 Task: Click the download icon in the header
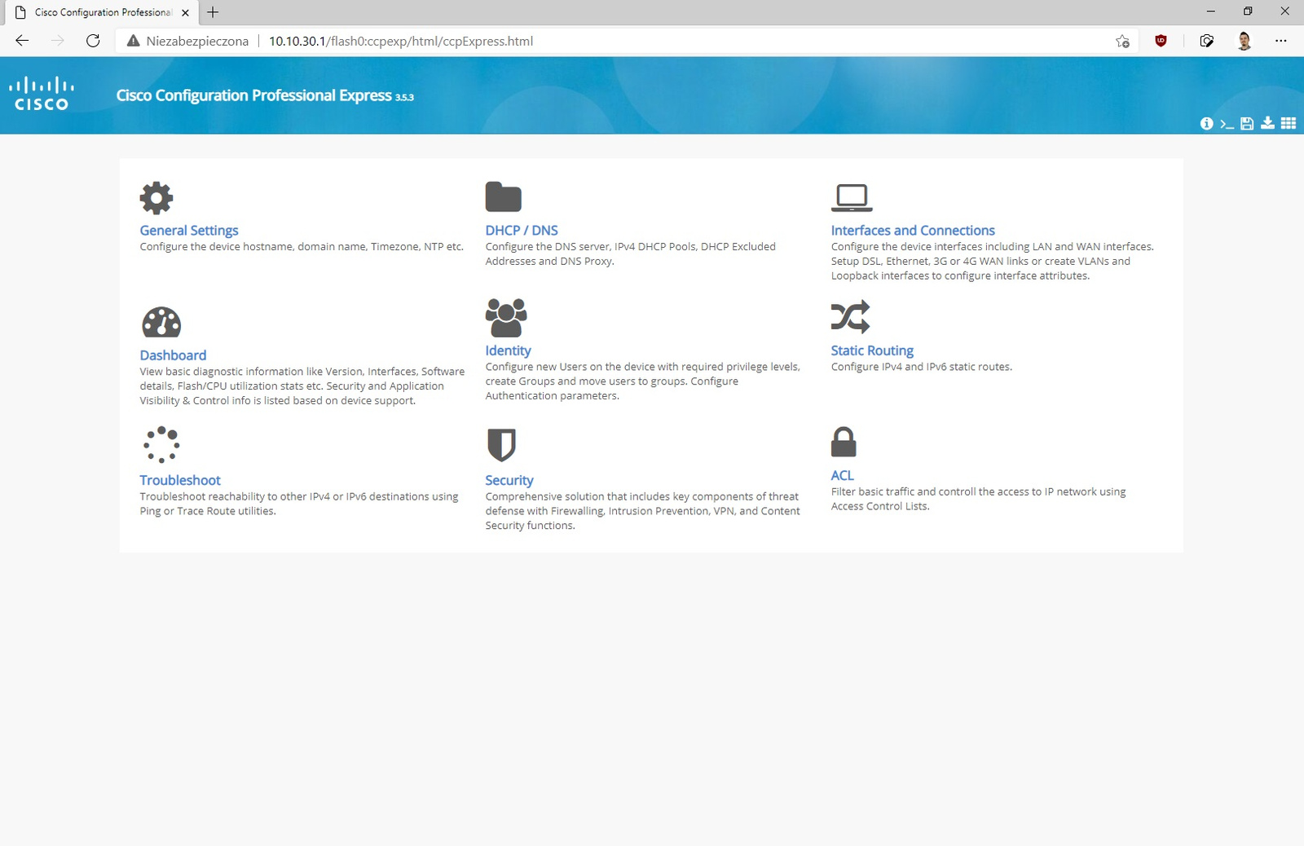(1267, 123)
